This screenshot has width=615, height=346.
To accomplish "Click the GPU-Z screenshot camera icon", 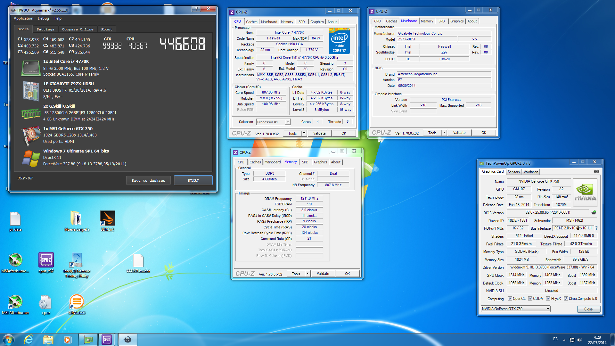I will point(596,171).
